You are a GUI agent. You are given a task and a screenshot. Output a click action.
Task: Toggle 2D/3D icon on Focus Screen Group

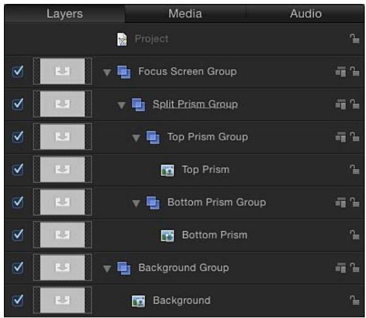(341, 72)
